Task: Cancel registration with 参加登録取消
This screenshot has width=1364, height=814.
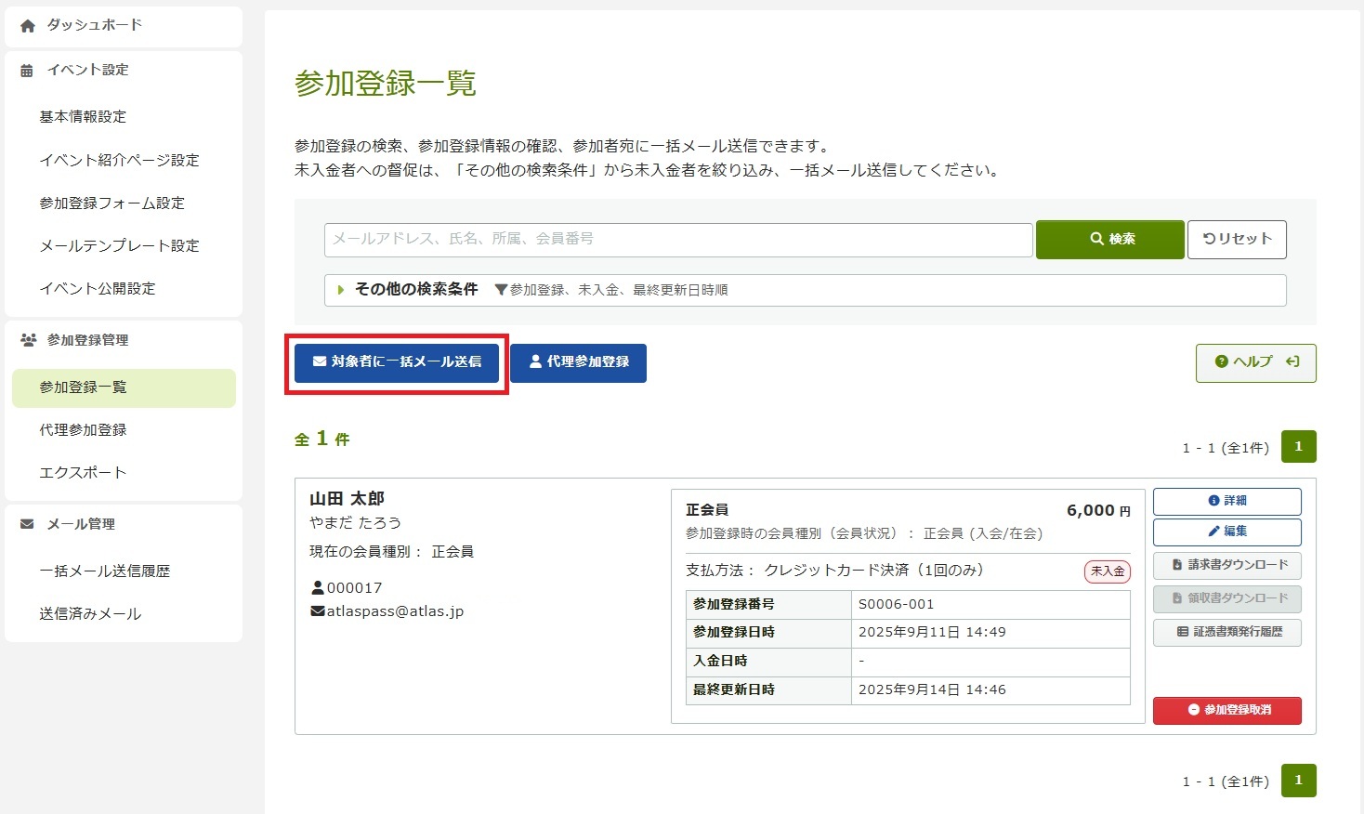Action: tap(1226, 710)
